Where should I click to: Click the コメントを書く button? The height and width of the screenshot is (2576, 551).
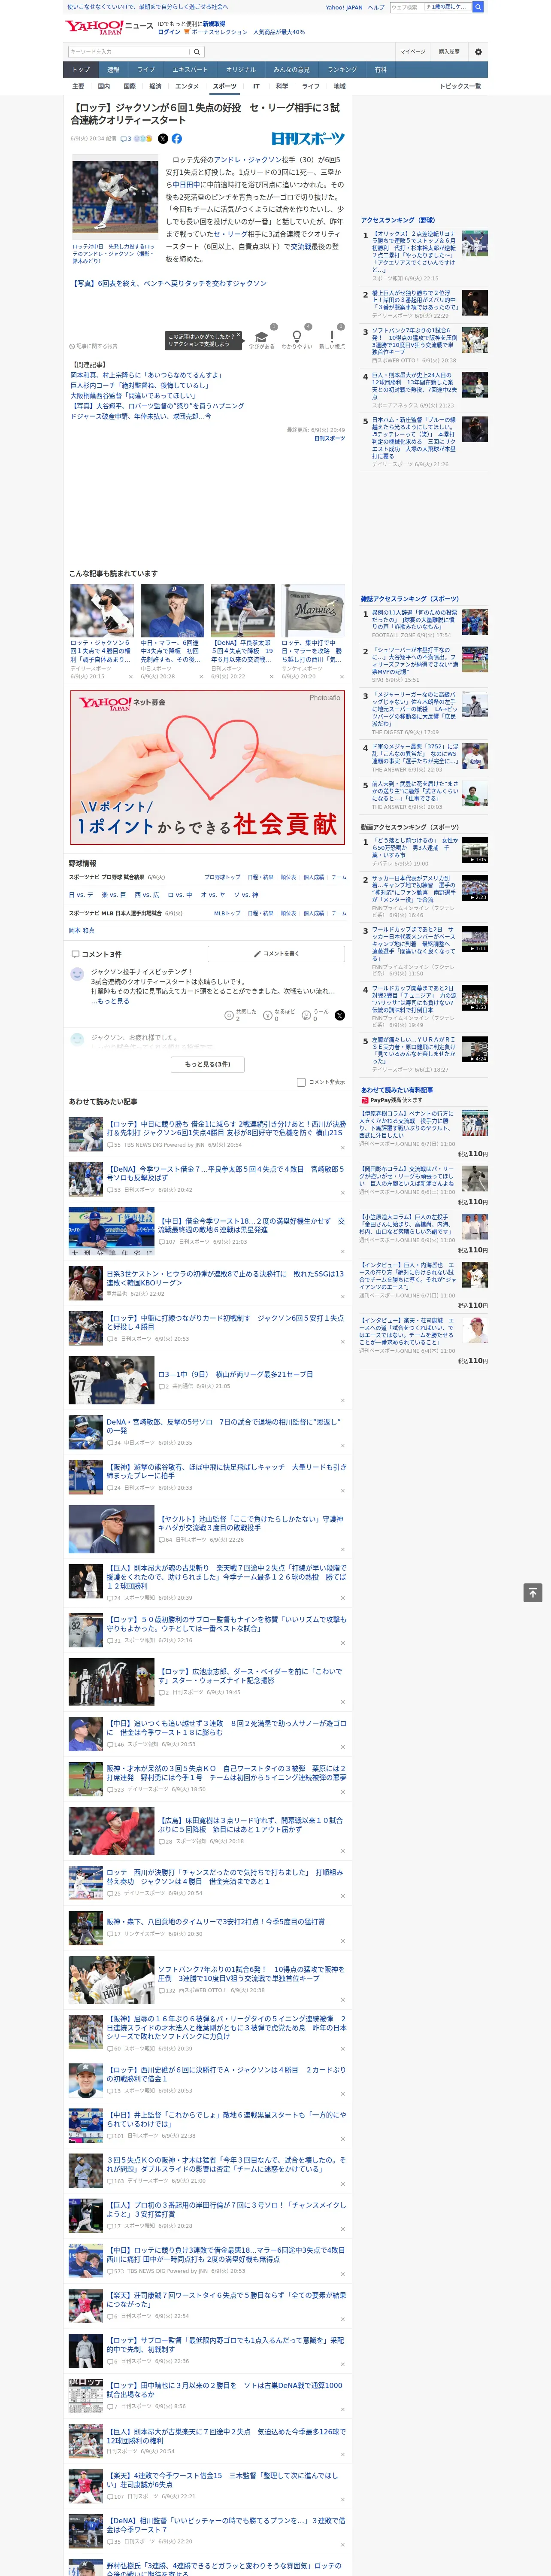click(276, 954)
